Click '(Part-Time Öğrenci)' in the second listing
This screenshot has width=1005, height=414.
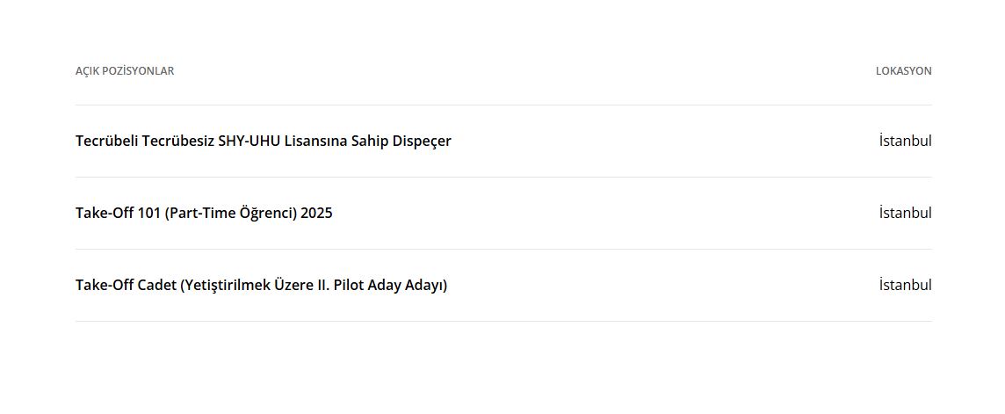pyautogui.click(x=230, y=213)
